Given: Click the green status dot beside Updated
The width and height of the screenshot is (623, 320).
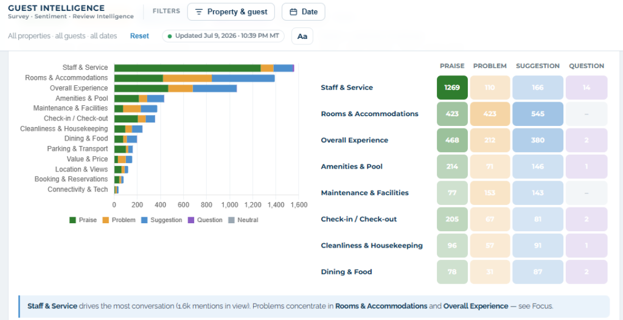Looking at the screenshot, I should point(170,36).
